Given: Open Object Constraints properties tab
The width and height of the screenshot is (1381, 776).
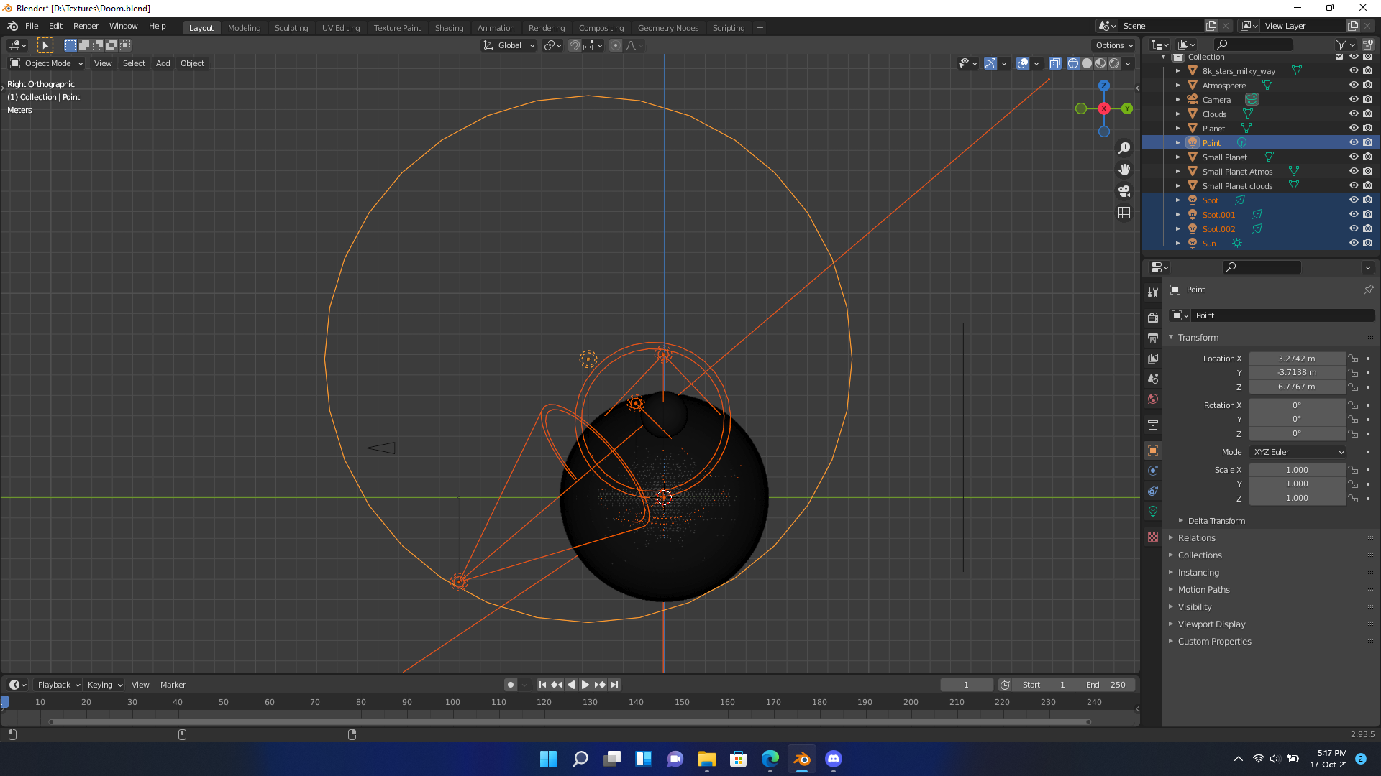Looking at the screenshot, I should pos(1153,491).
